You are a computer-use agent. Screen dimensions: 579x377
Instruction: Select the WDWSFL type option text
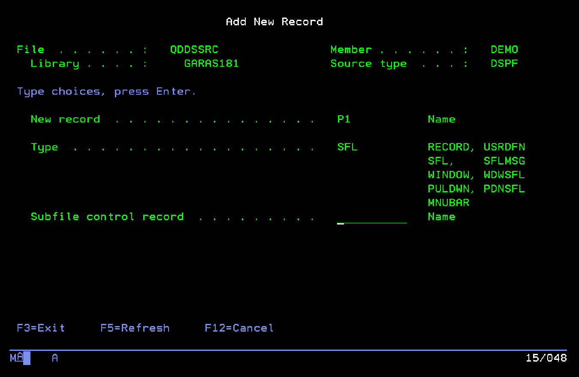click(x=504, y=175)
